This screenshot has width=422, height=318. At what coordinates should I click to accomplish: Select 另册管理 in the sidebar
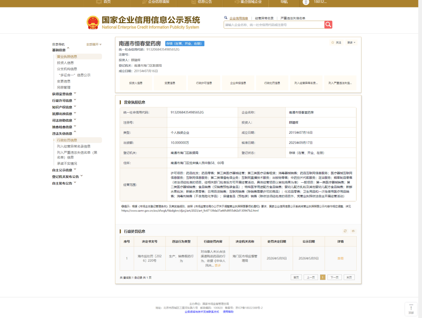coord(64,88)
